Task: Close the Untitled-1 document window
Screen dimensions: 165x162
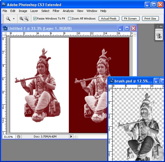Action: coord(133,28)
